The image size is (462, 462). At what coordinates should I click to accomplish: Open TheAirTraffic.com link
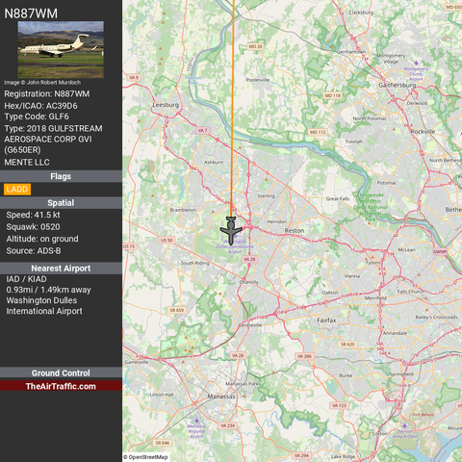point(61,386)
